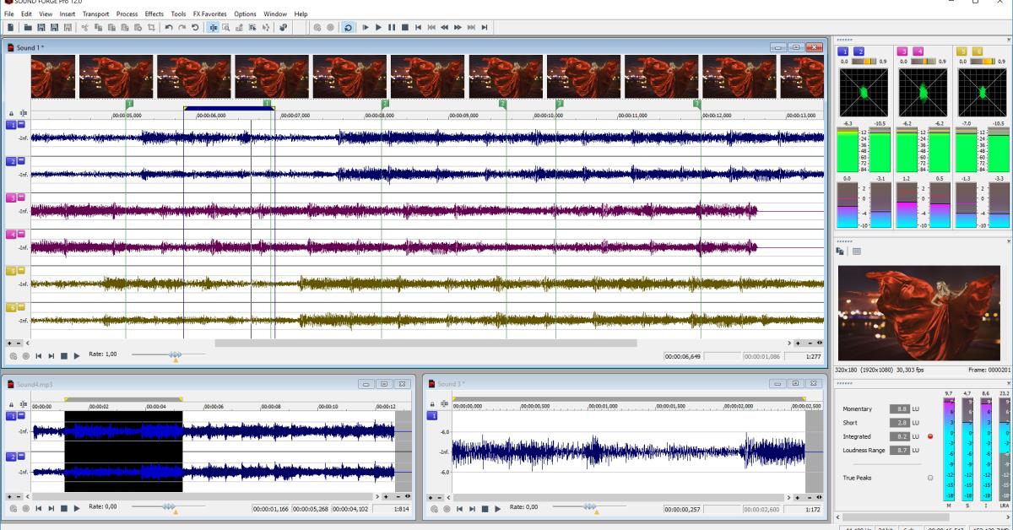Select the Pencil tool
Screen dimensions: 1013x530
tap(240, 27)
